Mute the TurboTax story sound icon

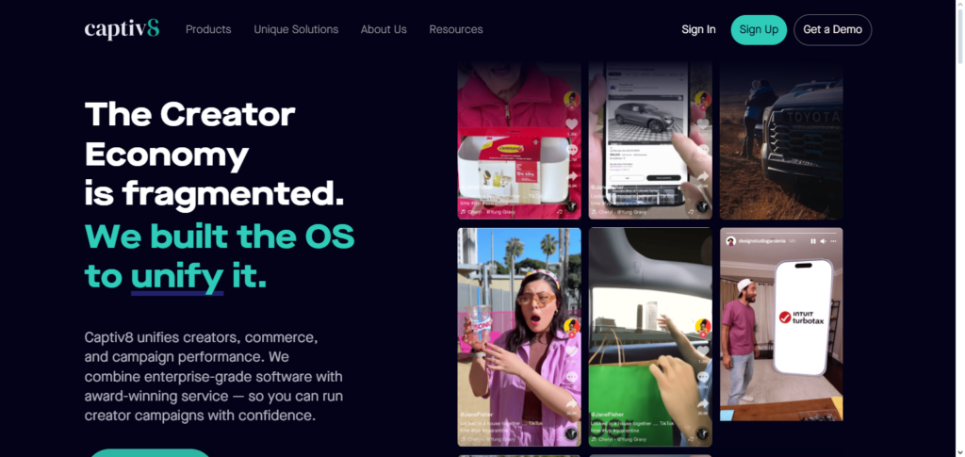824,241
